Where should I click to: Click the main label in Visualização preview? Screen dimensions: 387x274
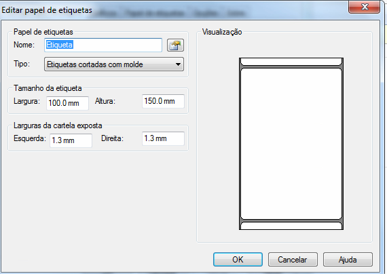291,144
